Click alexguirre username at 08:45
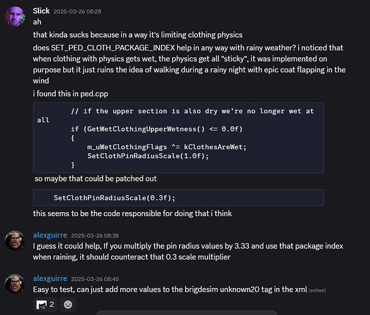 [x=50, y=278]
